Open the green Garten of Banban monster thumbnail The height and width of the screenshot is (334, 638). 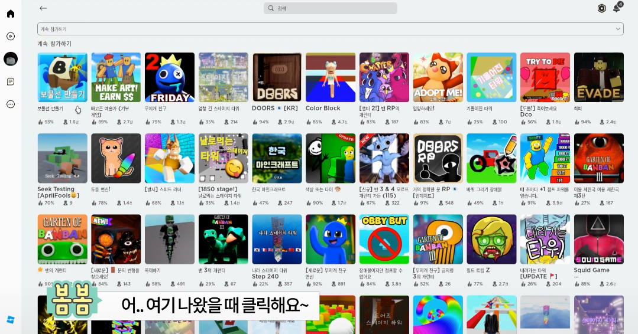[x=62, y=240]
